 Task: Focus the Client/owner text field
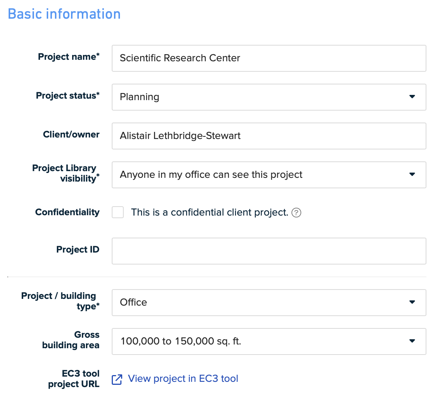pyautogui.click(x=269, y=136)
